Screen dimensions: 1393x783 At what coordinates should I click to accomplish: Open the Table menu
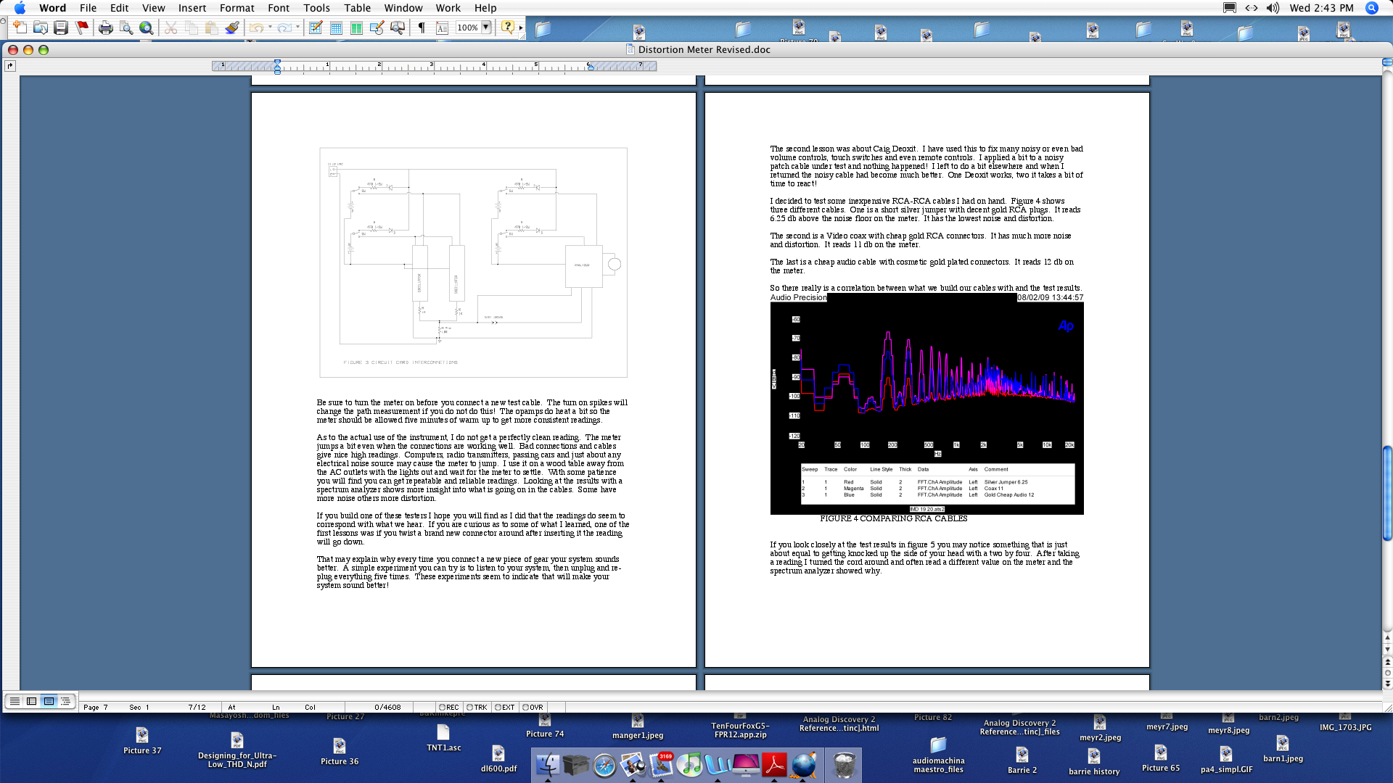click(357, 8)
